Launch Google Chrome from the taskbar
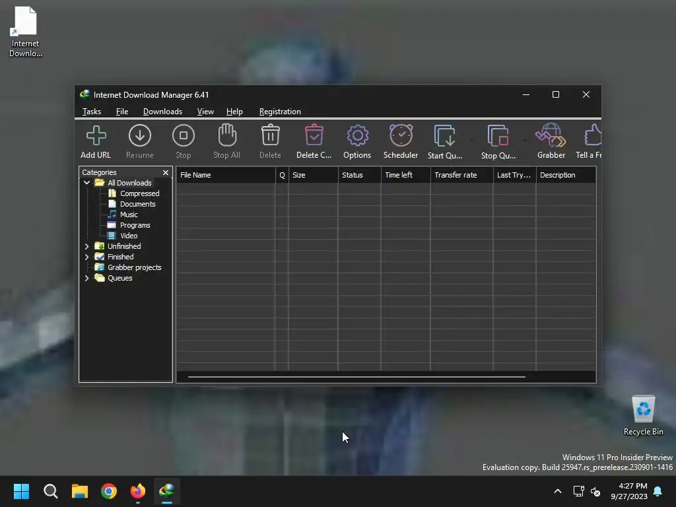This screenshot has width=676, height=507. pos(109,491)
